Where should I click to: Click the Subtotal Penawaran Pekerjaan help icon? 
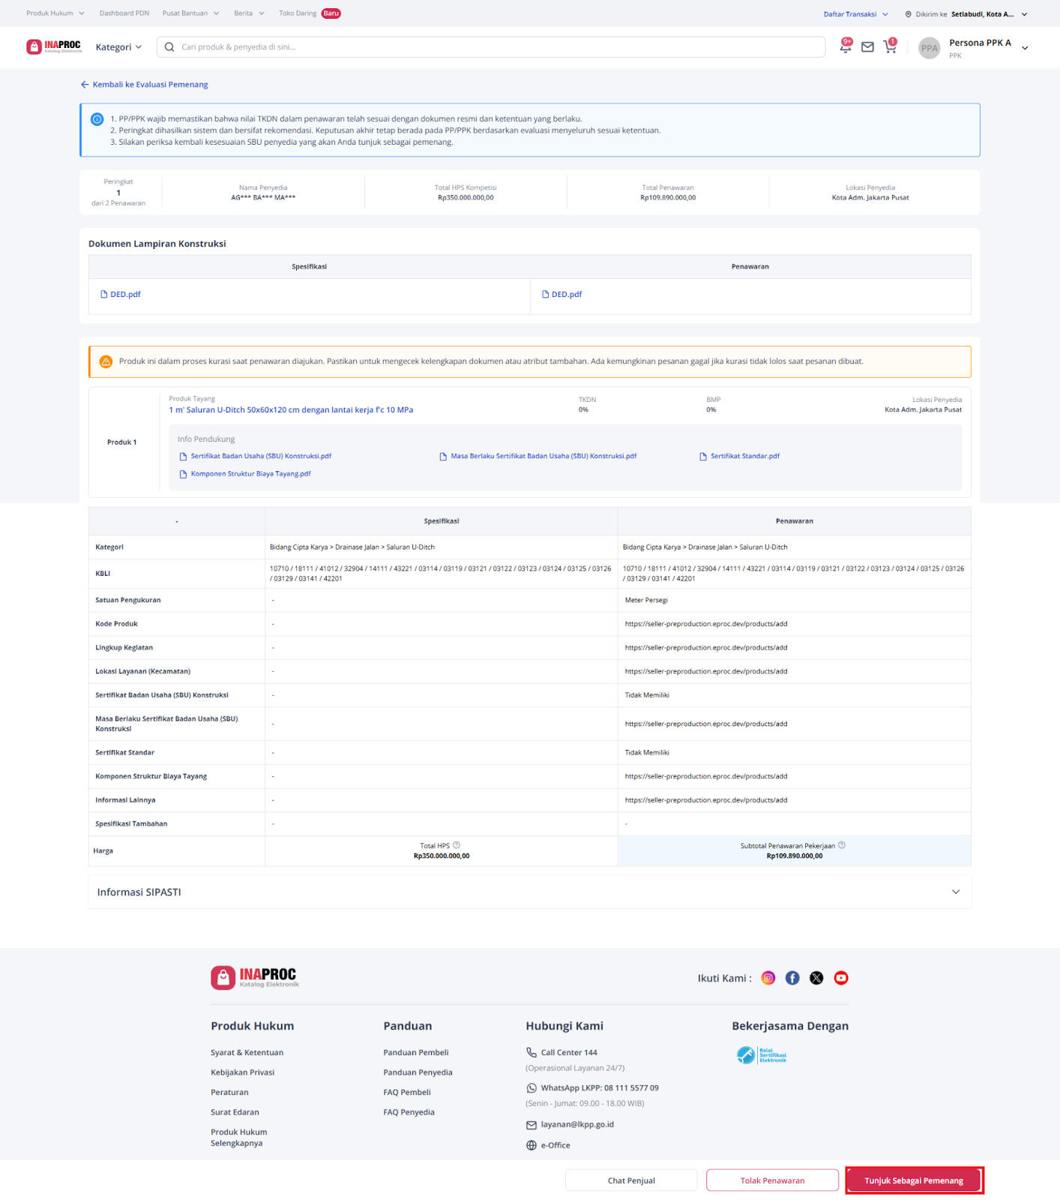[842, 845]
